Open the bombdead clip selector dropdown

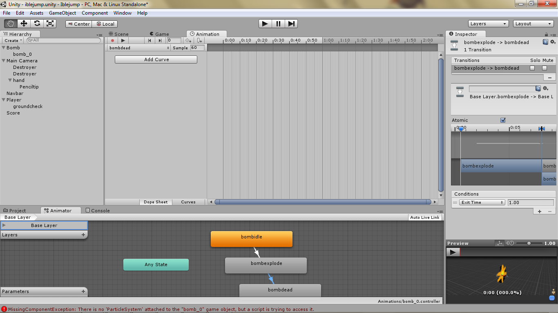tap(138, 48)
